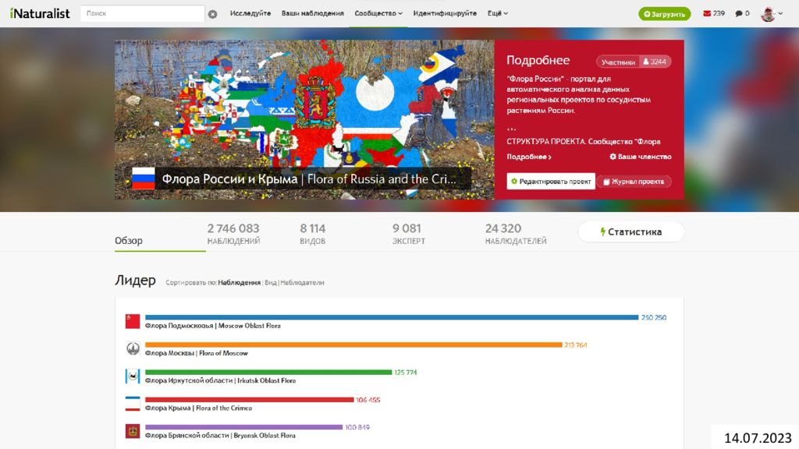The image size is (799, 449).
Task: Open Флора Москвы | Flora of Moscow link
Action: pos(196,353)
